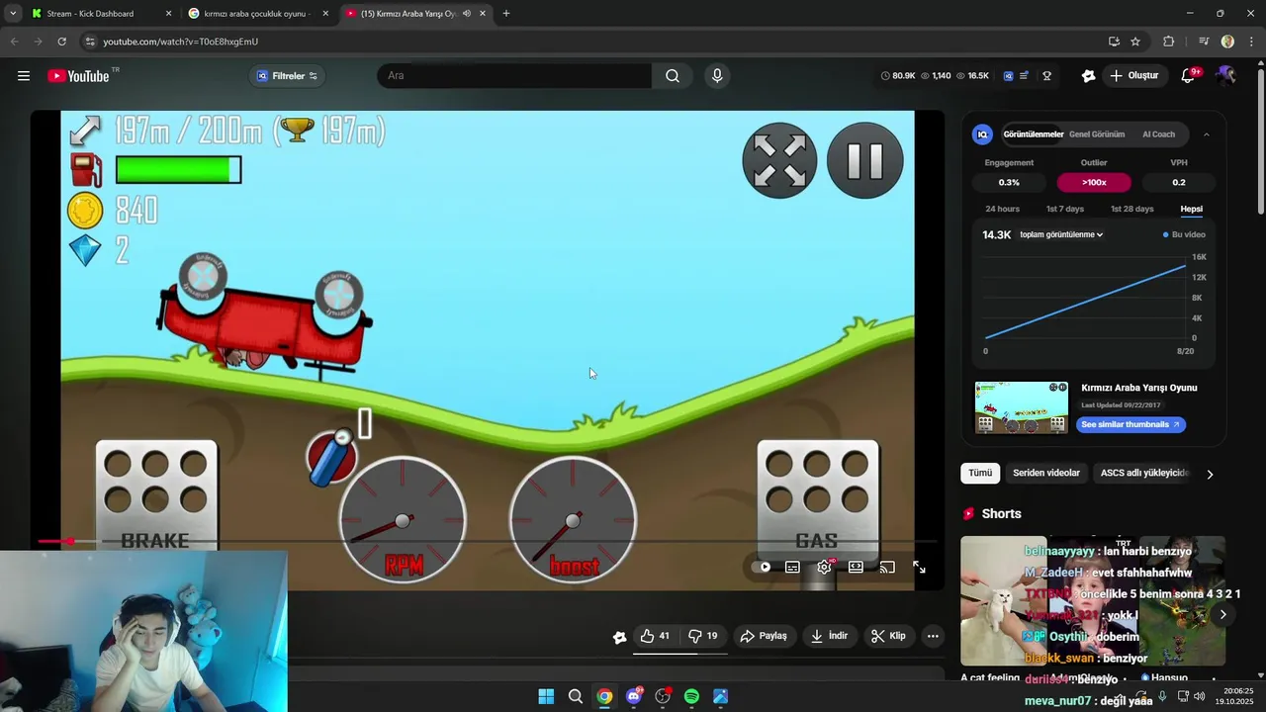The image size is (1266, 712).
Task: Start voice search with the microphone
Action: (x=717, y=76)
